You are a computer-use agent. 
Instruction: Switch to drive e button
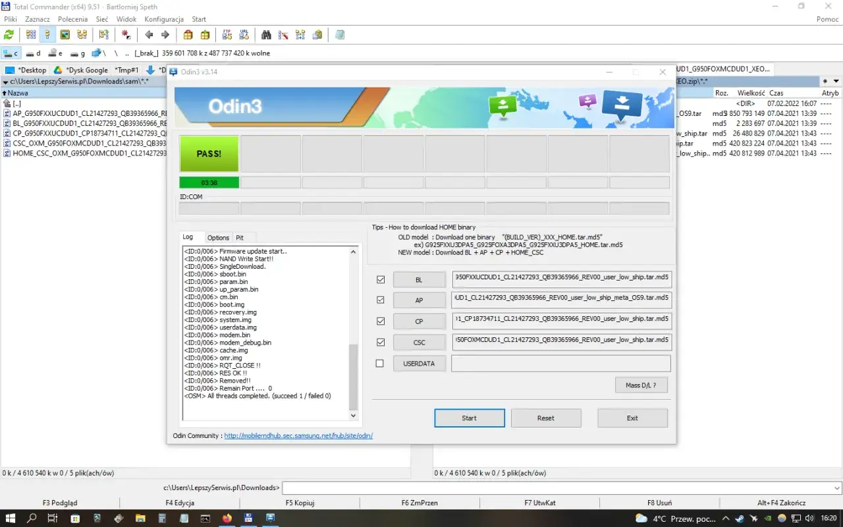pyautogui.click(x=55, y=53)
